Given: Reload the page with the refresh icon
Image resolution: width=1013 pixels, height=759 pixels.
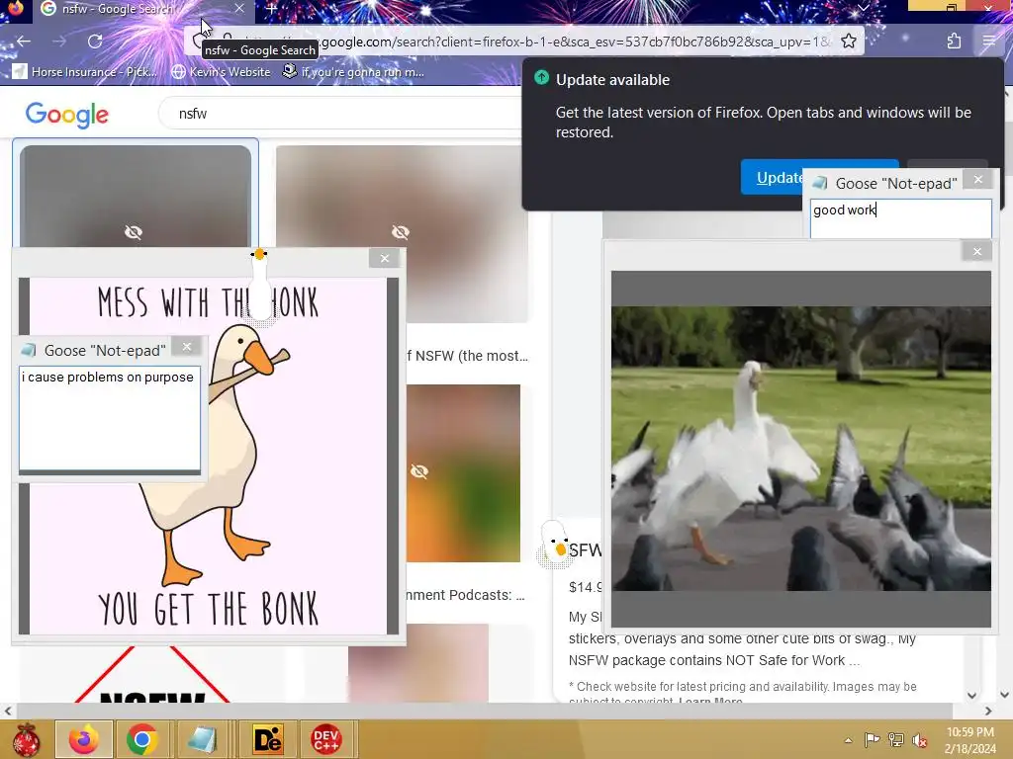Looking at the screenshot, I should pos(95,42).
